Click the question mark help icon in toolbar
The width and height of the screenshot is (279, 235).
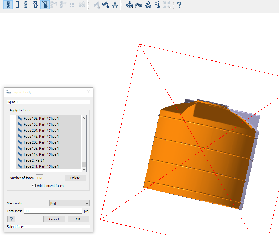179,5
